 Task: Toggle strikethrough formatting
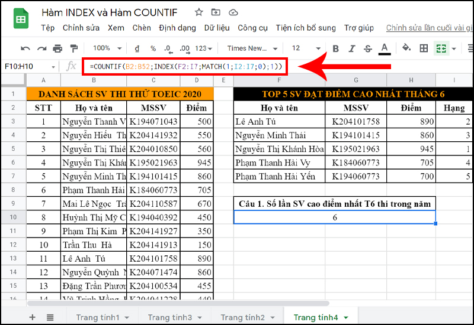(368, 48)
